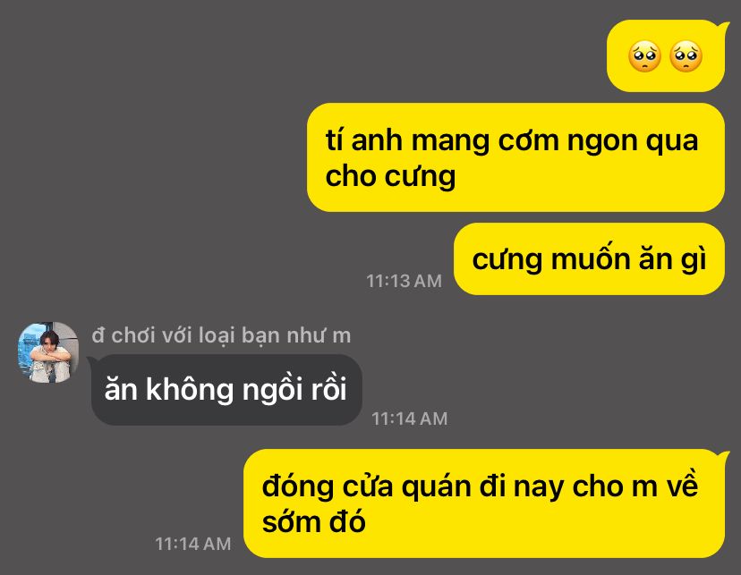Select the gray 'ăn không ngồi rồi' bubble
The image size is (741, 575).
click(226, 390)
